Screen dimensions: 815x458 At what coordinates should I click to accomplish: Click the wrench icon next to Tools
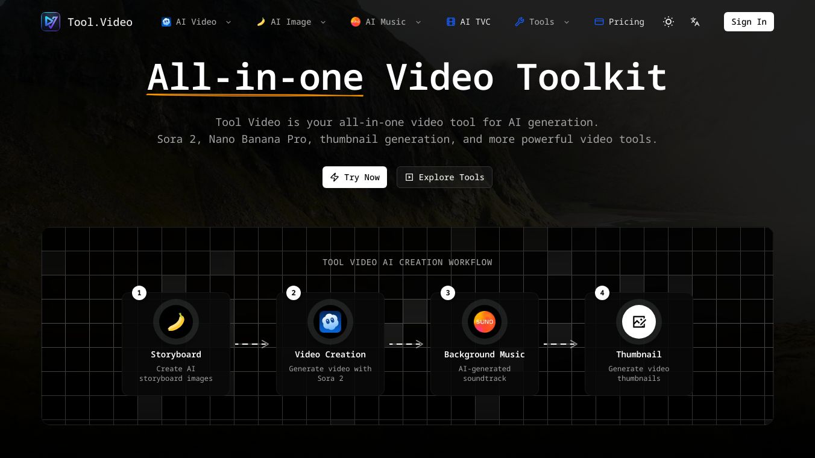coord(519,22)
